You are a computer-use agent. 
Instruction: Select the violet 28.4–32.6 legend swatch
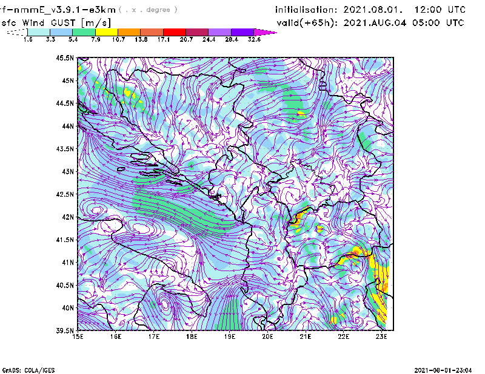tap(242, 32)
